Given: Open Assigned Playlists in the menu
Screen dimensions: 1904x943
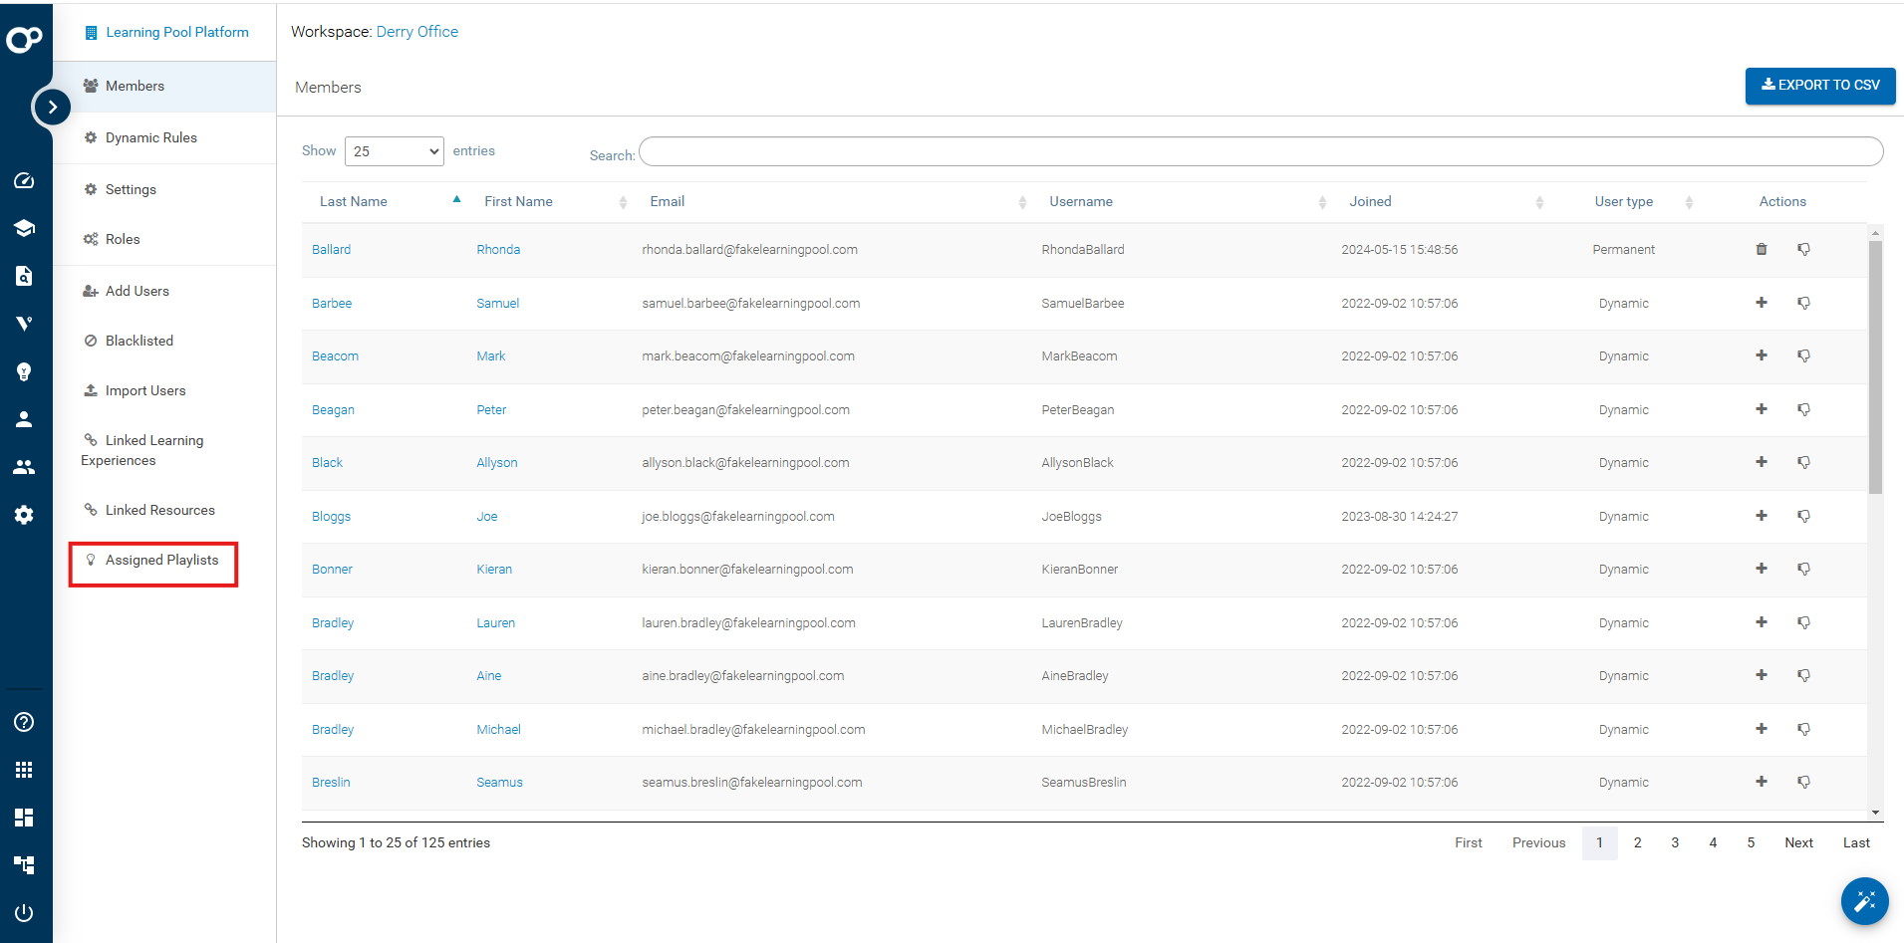Looking at the screenshot, I should click(161, 561).
